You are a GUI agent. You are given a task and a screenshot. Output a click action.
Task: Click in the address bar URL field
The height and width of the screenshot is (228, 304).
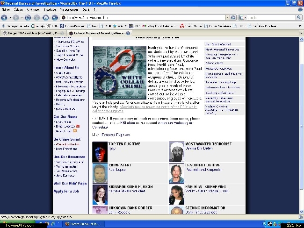[145, 18]
